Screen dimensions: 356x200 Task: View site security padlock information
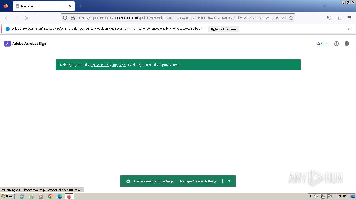click(x=73, y=18)
